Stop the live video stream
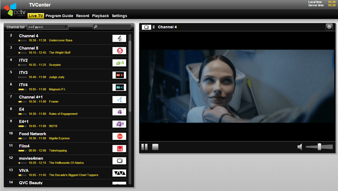This screenshot has width=338, height=191. [155, 147]
